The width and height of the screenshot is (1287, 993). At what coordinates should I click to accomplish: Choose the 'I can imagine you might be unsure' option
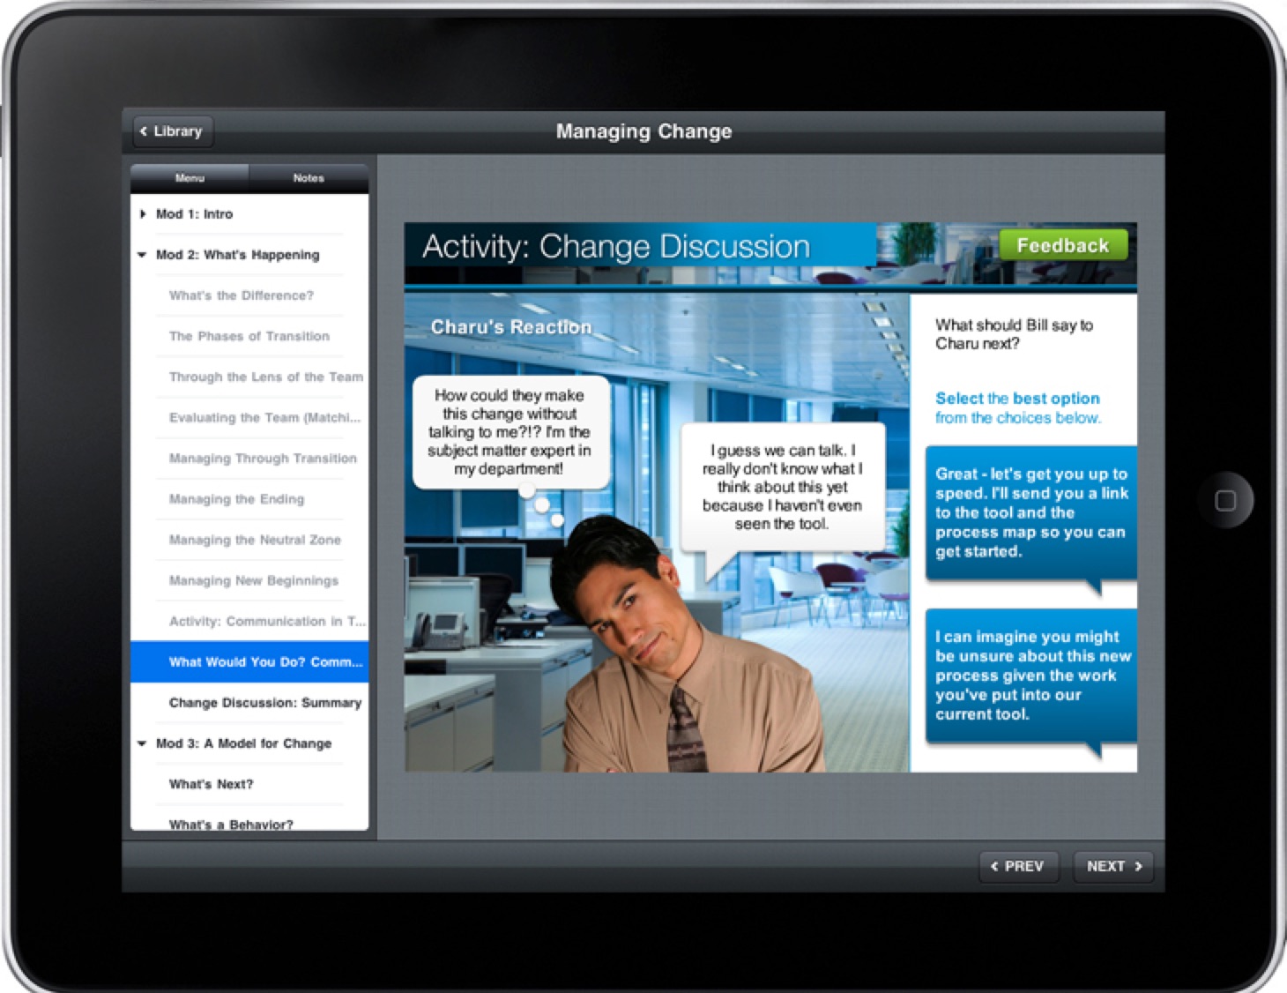[1030, 676]
